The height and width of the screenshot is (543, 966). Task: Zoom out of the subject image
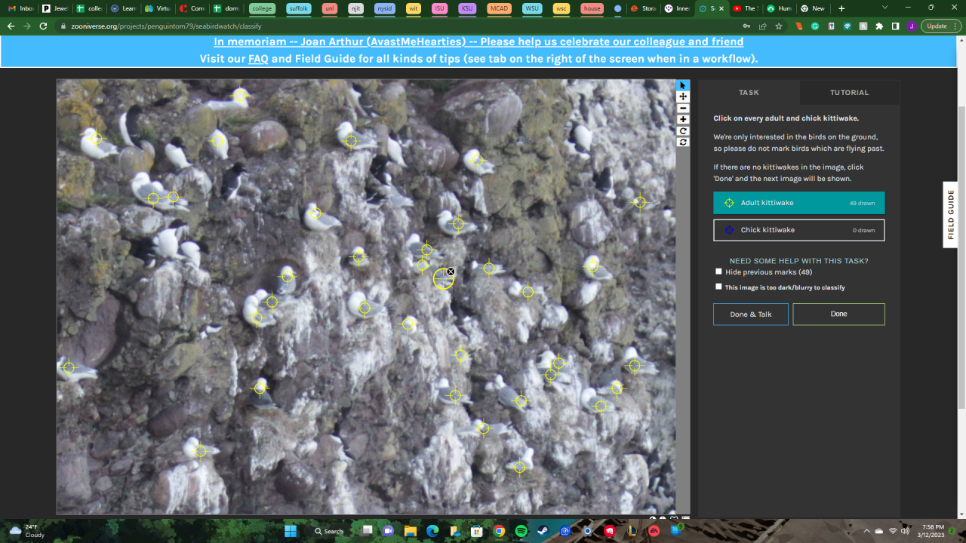tap(683, 108)
